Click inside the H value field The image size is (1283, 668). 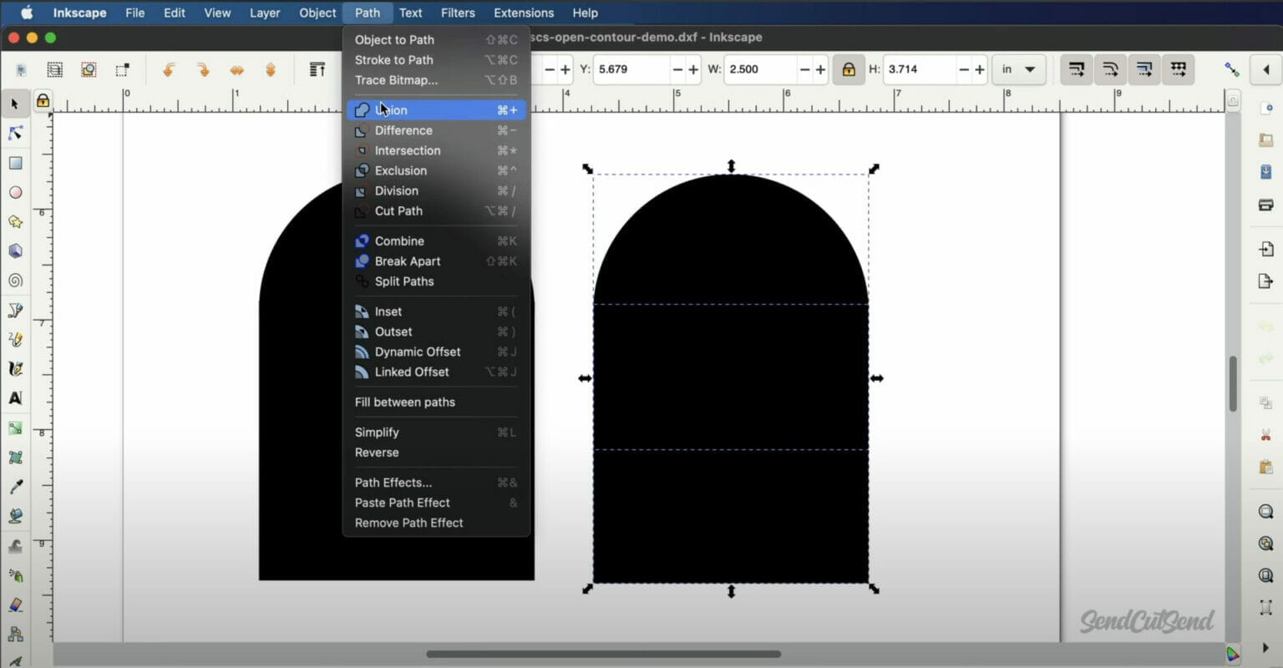[x=919, y=69]
